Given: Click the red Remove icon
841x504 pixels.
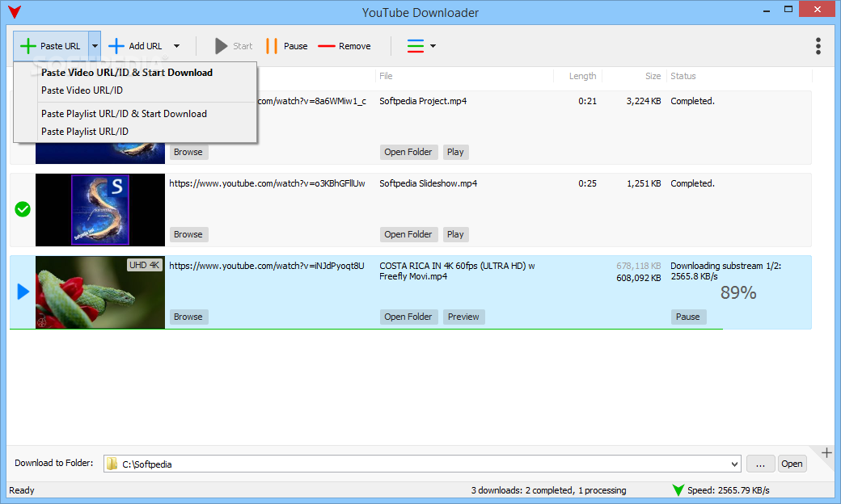Looking at the screenshot, I should pos(327,46).
